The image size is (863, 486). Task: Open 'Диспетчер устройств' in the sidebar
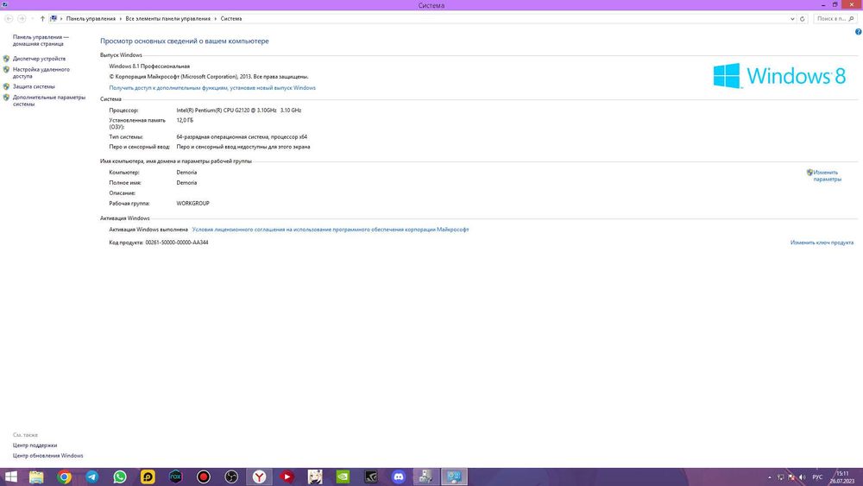[39, 59]
